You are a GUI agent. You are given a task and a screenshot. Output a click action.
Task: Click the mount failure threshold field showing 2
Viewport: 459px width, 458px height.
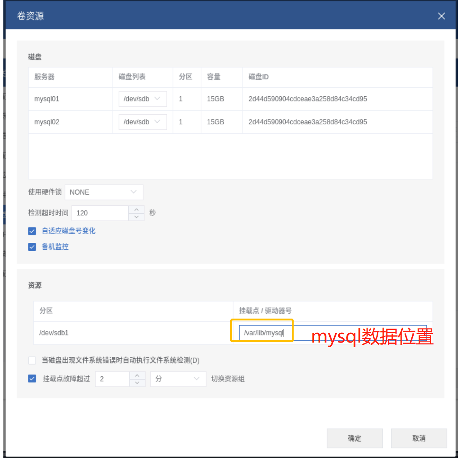tap(112, 379)
